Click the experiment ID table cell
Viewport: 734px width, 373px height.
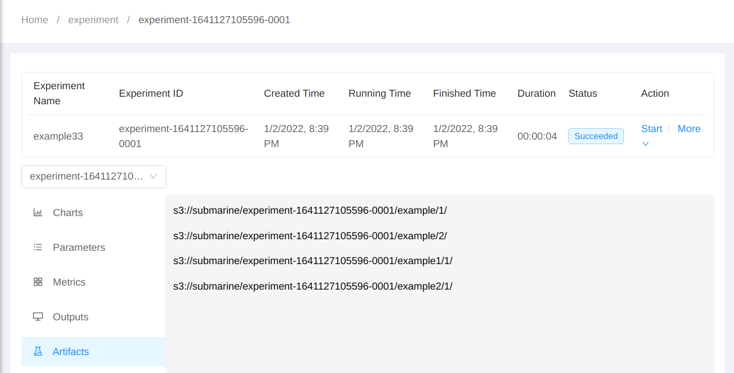[x=184, y=136]
